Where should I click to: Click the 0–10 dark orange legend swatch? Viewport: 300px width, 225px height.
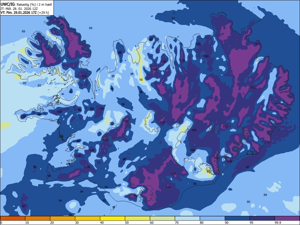[13, 218]
